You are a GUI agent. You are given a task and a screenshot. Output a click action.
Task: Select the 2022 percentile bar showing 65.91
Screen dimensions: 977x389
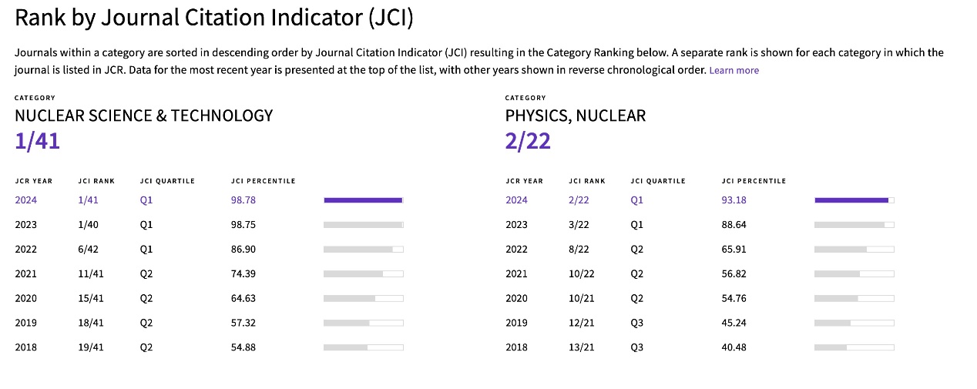(854, 250)
